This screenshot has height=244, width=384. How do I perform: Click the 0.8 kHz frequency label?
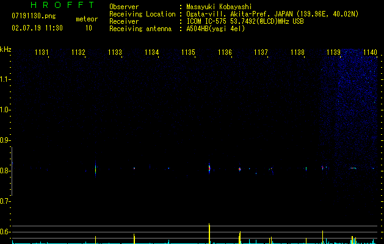click(5, 171)
